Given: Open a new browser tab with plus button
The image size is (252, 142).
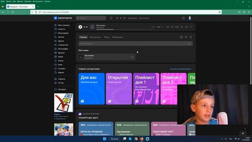Looking at the screenshot, I should coord(38,7).
